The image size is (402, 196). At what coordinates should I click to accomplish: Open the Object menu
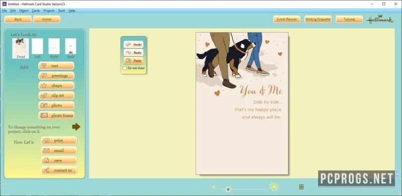pos(24,11)
